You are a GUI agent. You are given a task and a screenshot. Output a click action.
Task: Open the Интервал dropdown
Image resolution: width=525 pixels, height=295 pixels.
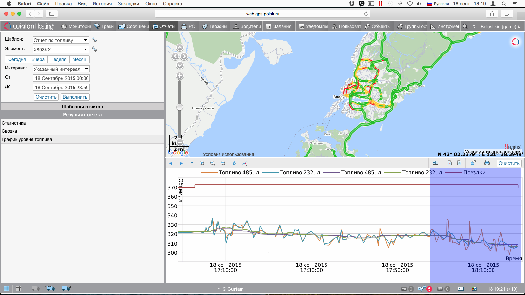point(61,69)
